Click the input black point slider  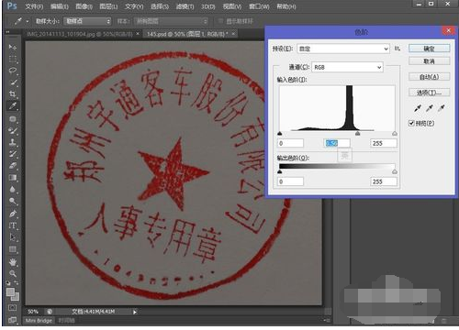click(x=279, y=134)
